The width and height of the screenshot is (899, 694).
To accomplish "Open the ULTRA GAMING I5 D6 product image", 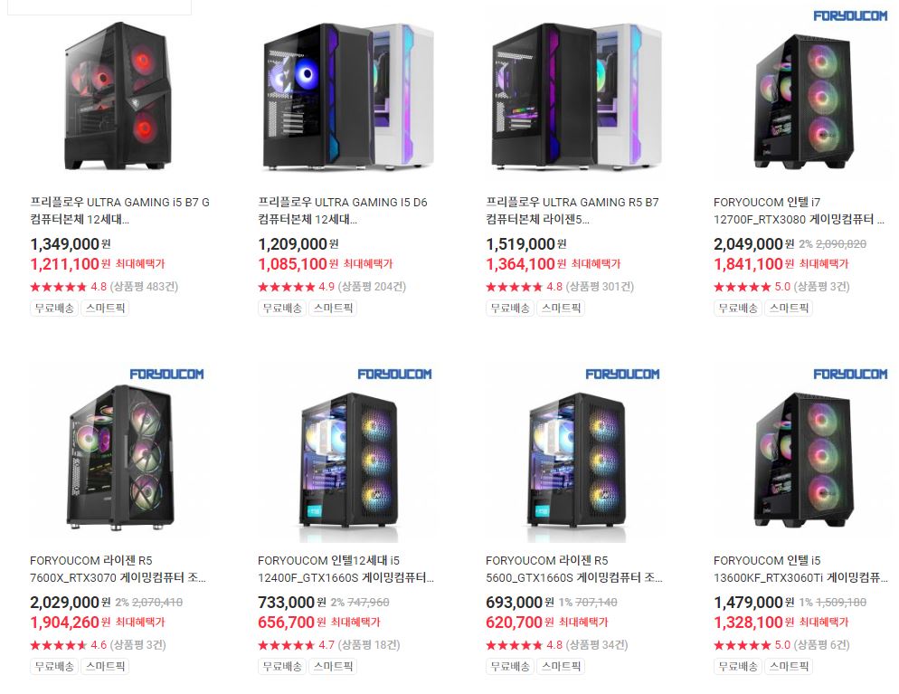I will pyautogui.click(x=346, y=95).
